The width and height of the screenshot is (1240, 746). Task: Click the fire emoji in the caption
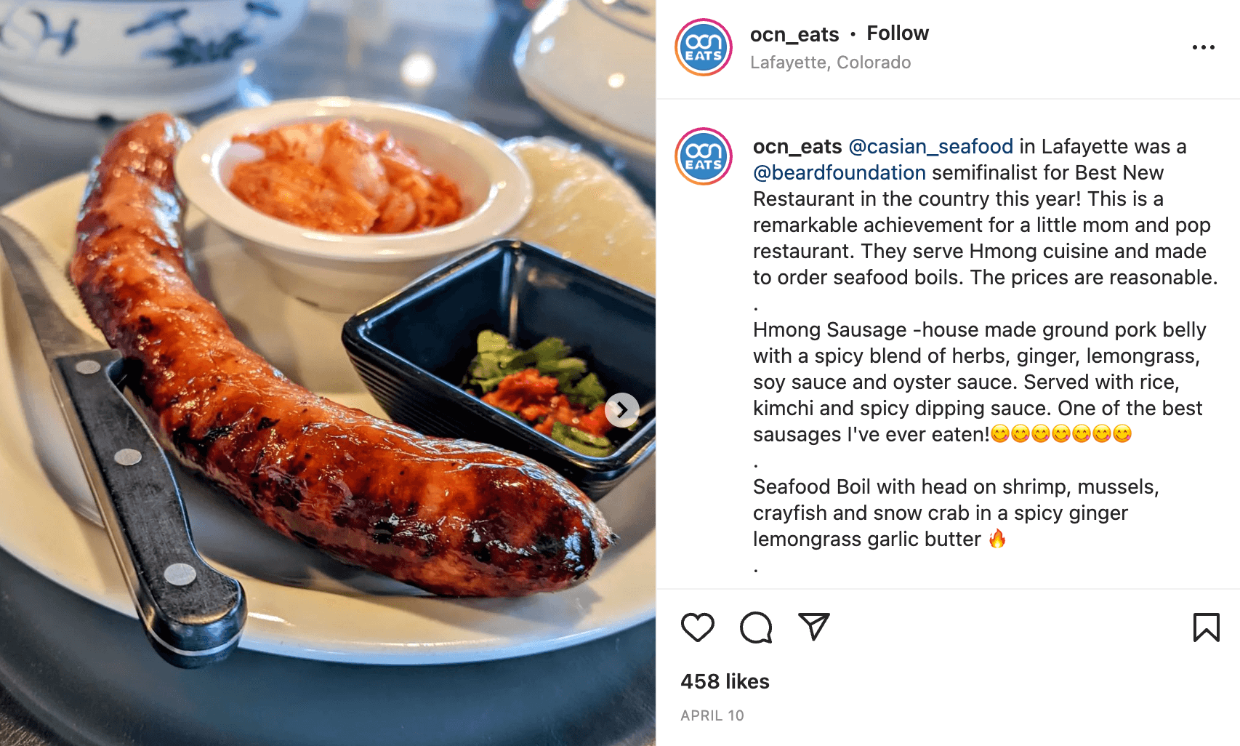[x=997, y=539]
